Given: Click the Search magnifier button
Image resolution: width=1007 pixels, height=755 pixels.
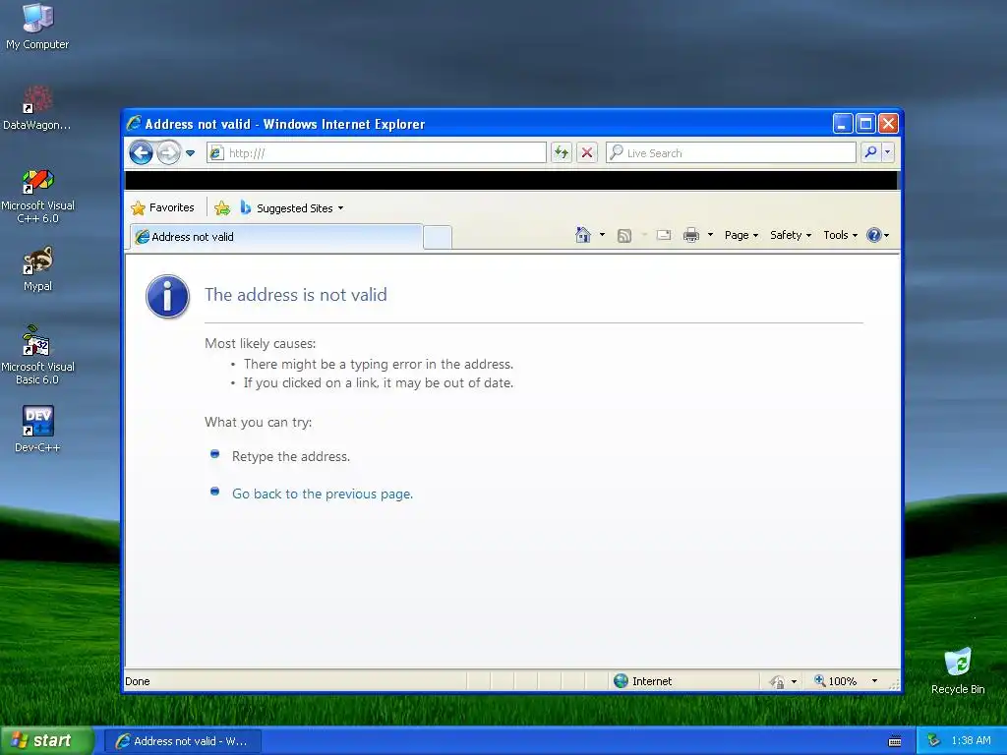Looking at the screenshot, I should point(871,152).
